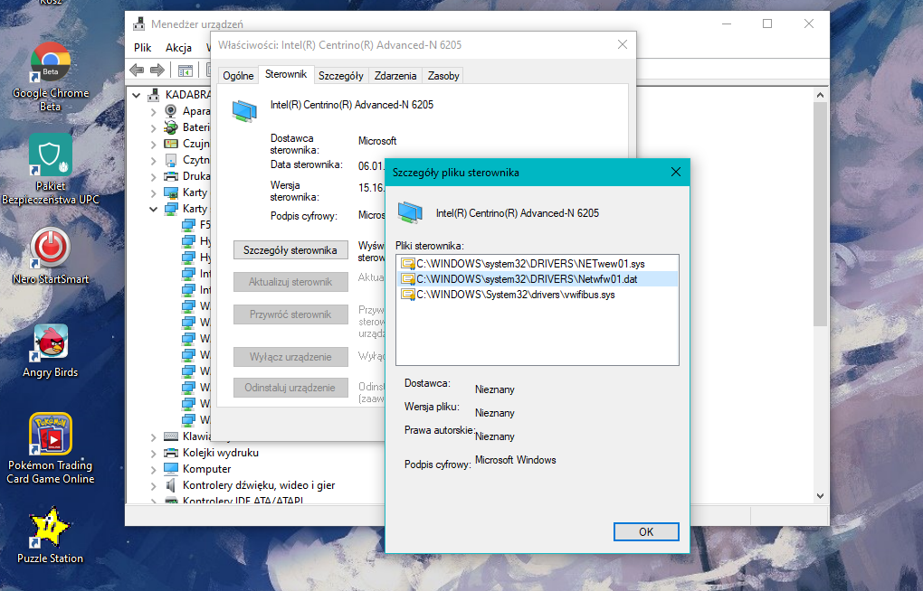Image resolution: width=923 pixels, height=591 pixels.
Task: Close the Właściwości Intel Centrino dialog
Action: [x=623, y=44]
